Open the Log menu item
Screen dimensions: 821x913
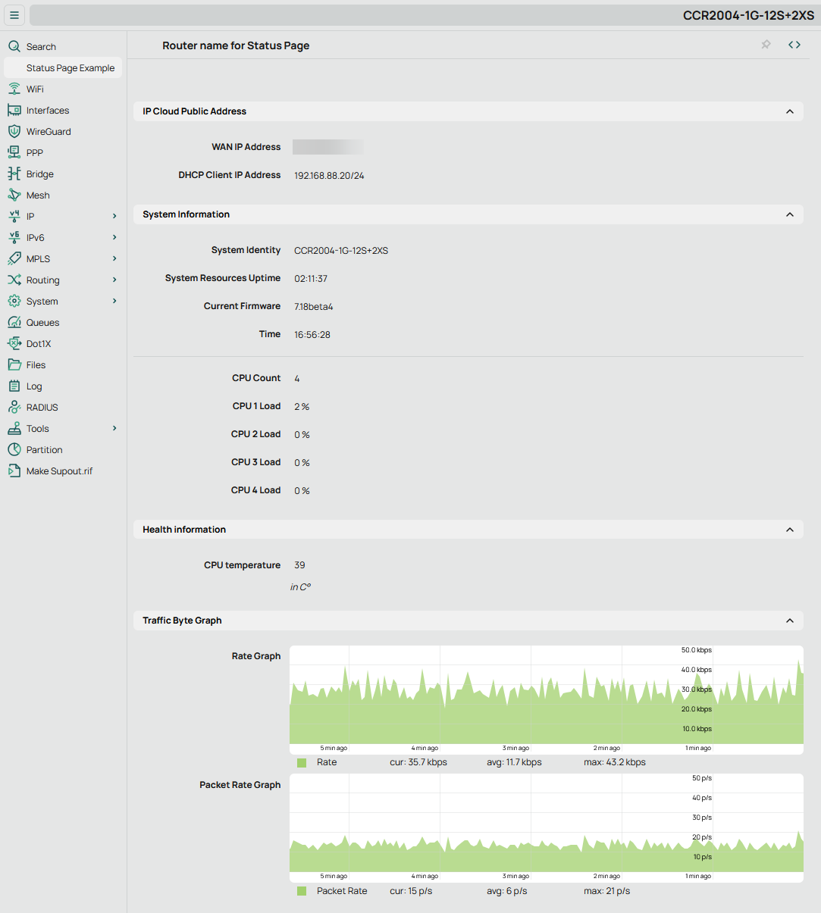click(34, 386)
